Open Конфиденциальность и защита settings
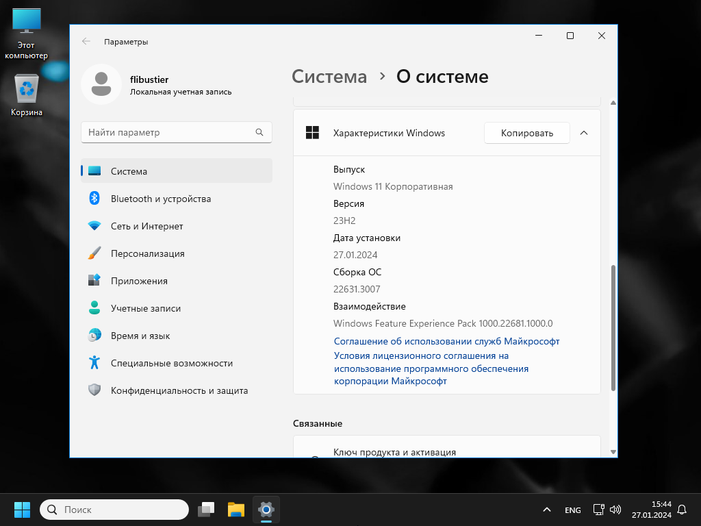The image size is (701, 526). [177, 390]
